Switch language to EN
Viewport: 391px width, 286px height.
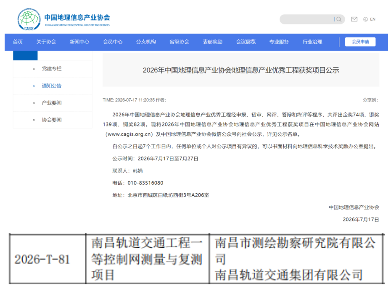373,19
